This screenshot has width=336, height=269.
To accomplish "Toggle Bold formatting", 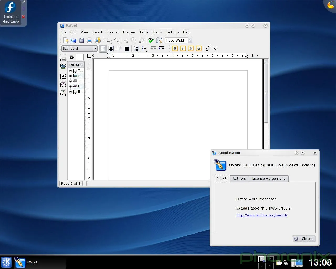I will click(x=175, y=49).
